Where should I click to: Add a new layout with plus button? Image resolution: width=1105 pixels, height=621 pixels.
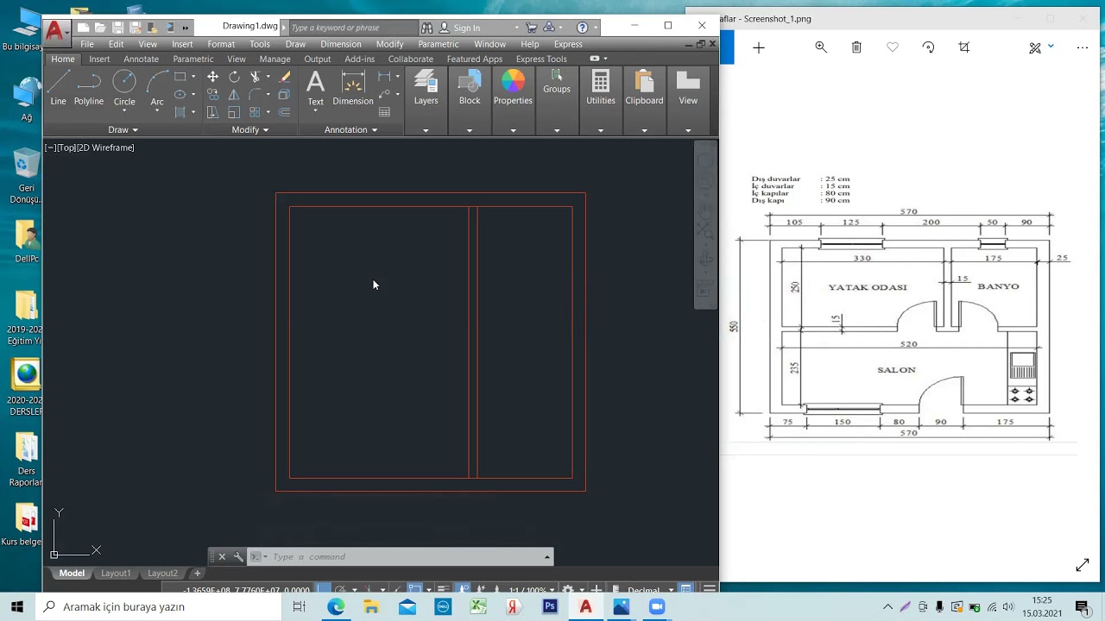(197, 573)
